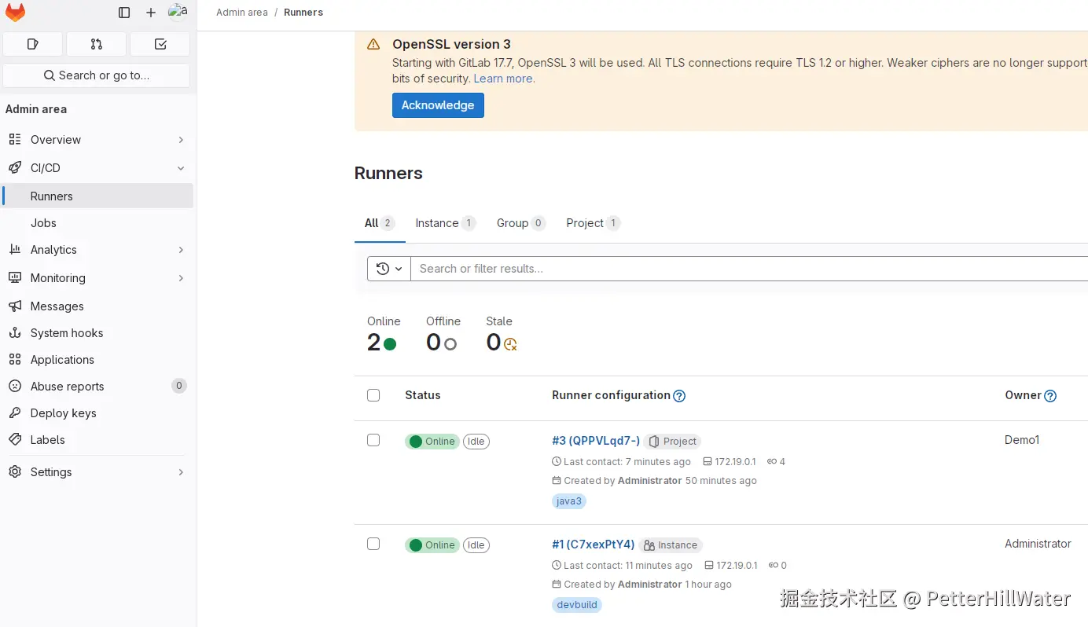Viewport: 1088px width, 627px height.
Task: Click the Analytics chart icon
Action: [x=15, y=250]
